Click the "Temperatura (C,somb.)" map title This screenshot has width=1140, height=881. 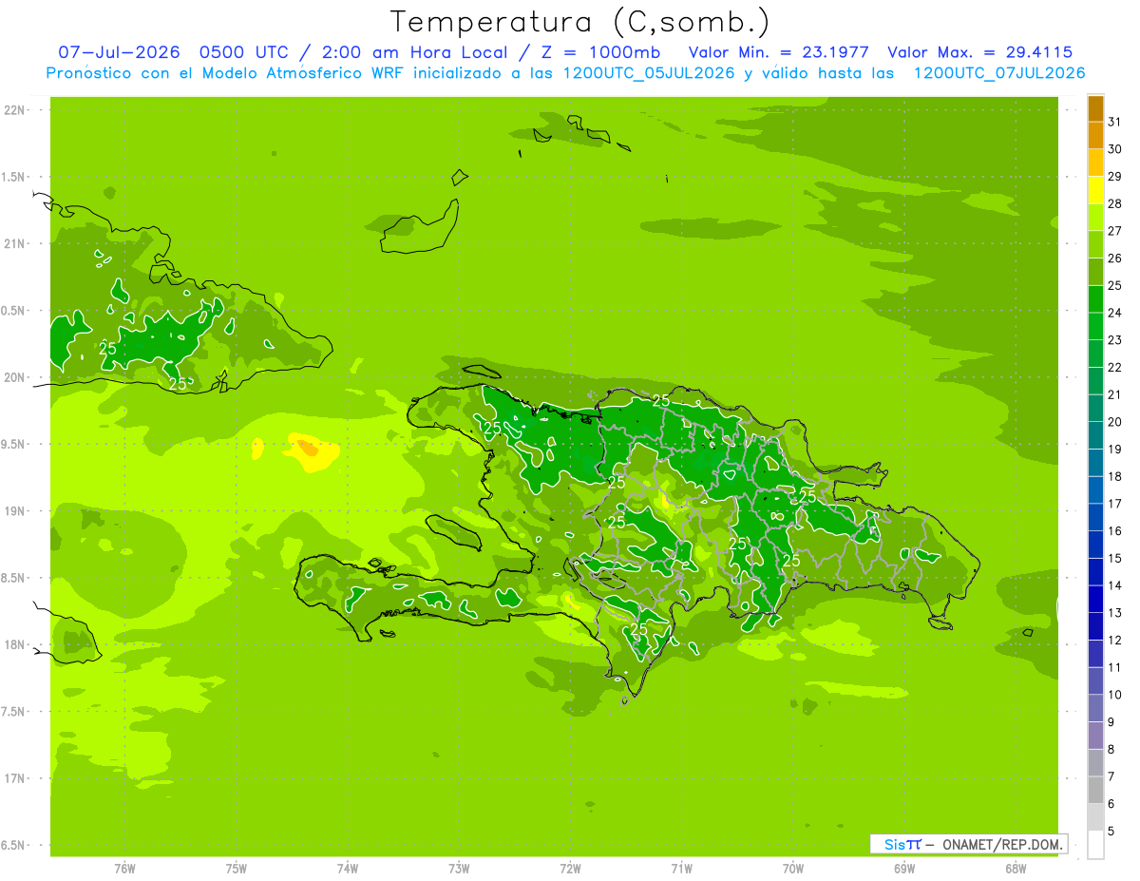580,21
